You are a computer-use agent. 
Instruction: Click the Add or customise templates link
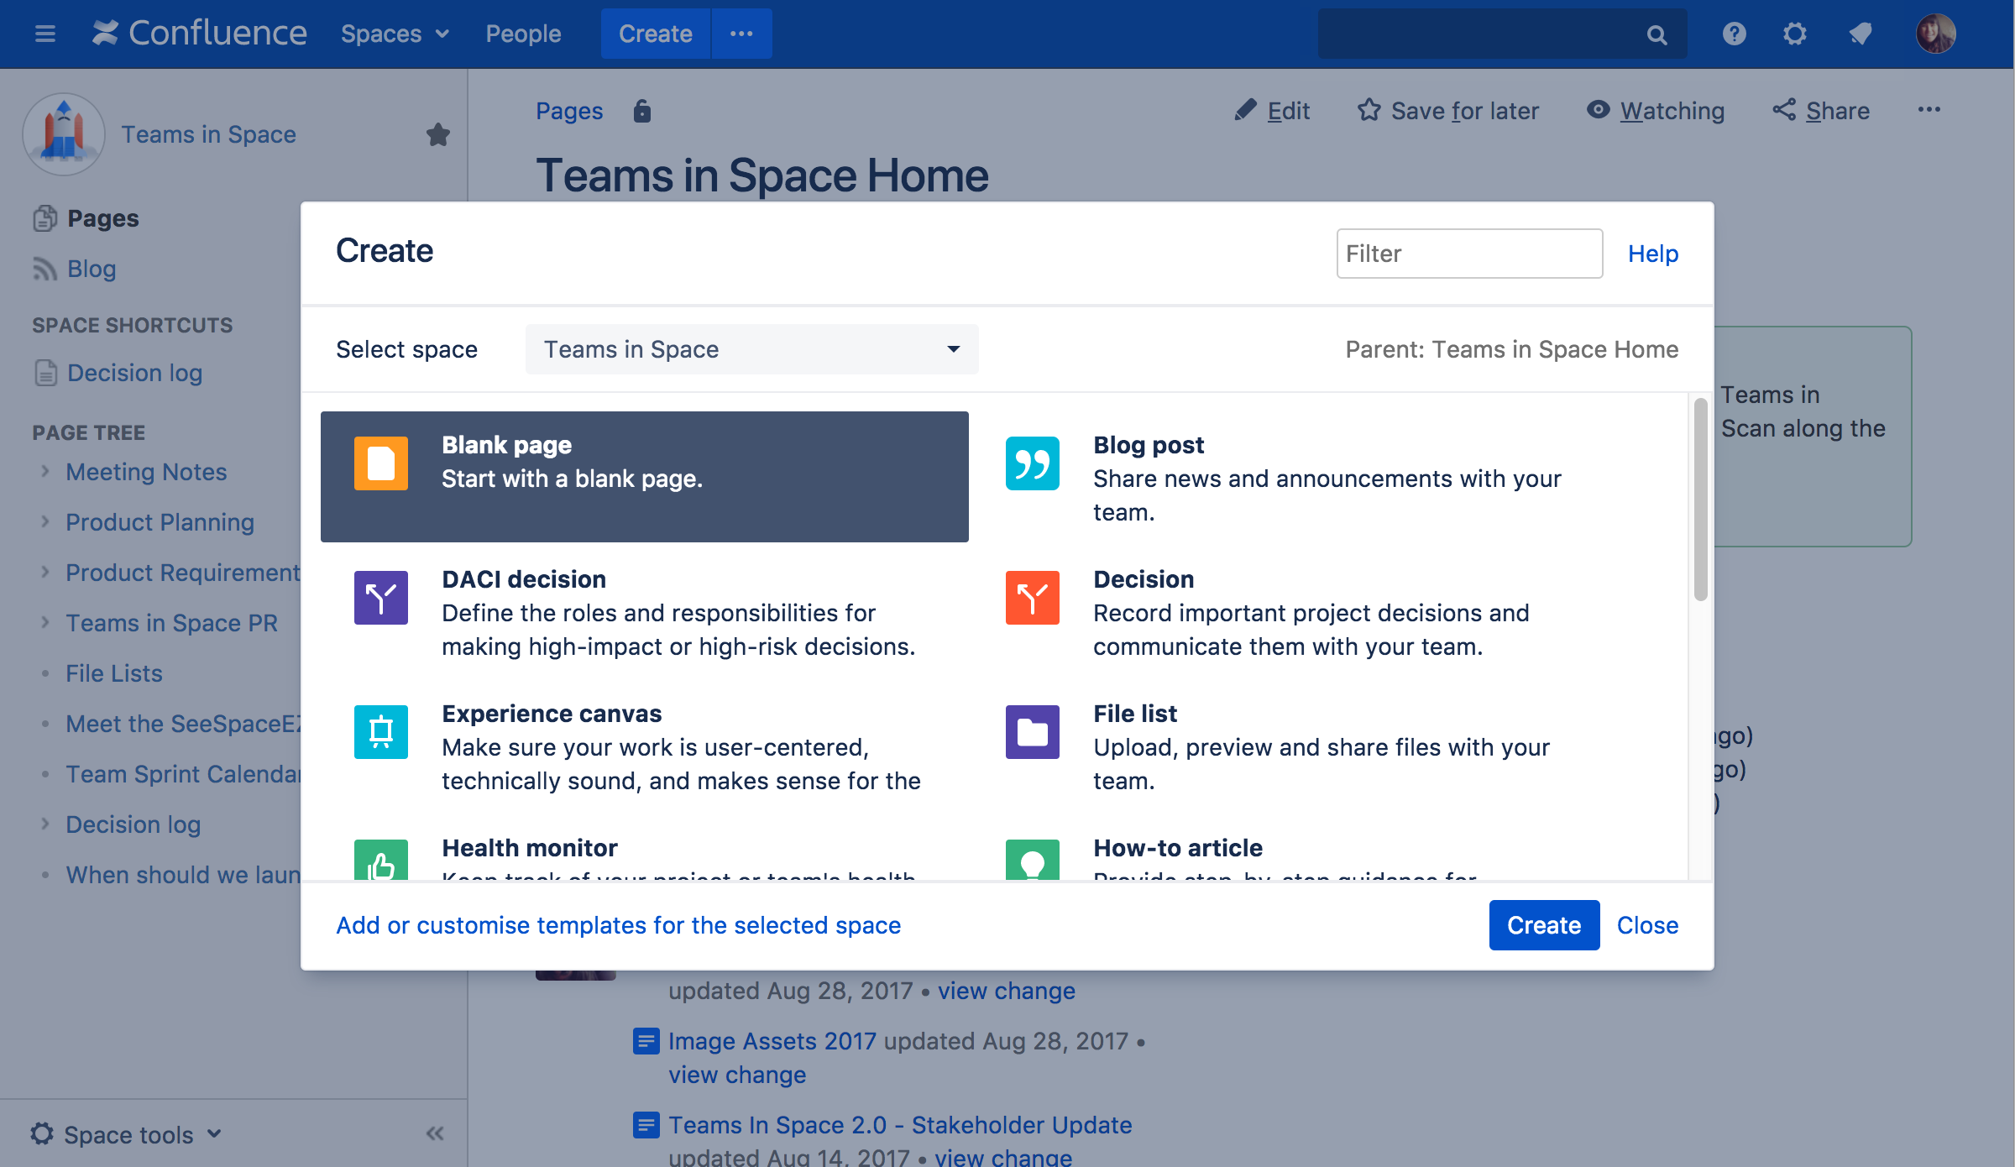[618, 924]
